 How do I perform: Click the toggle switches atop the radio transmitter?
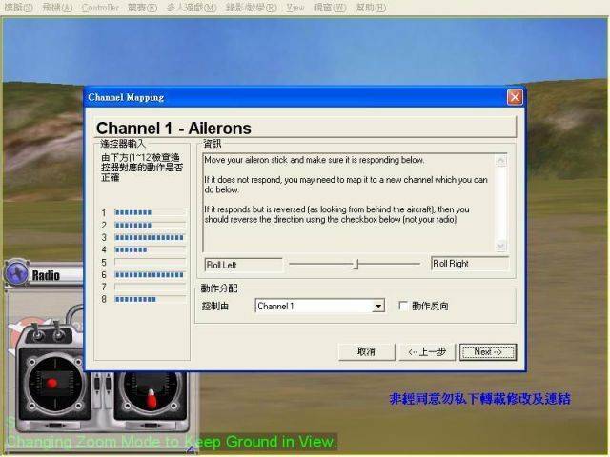tap(49, 333)
